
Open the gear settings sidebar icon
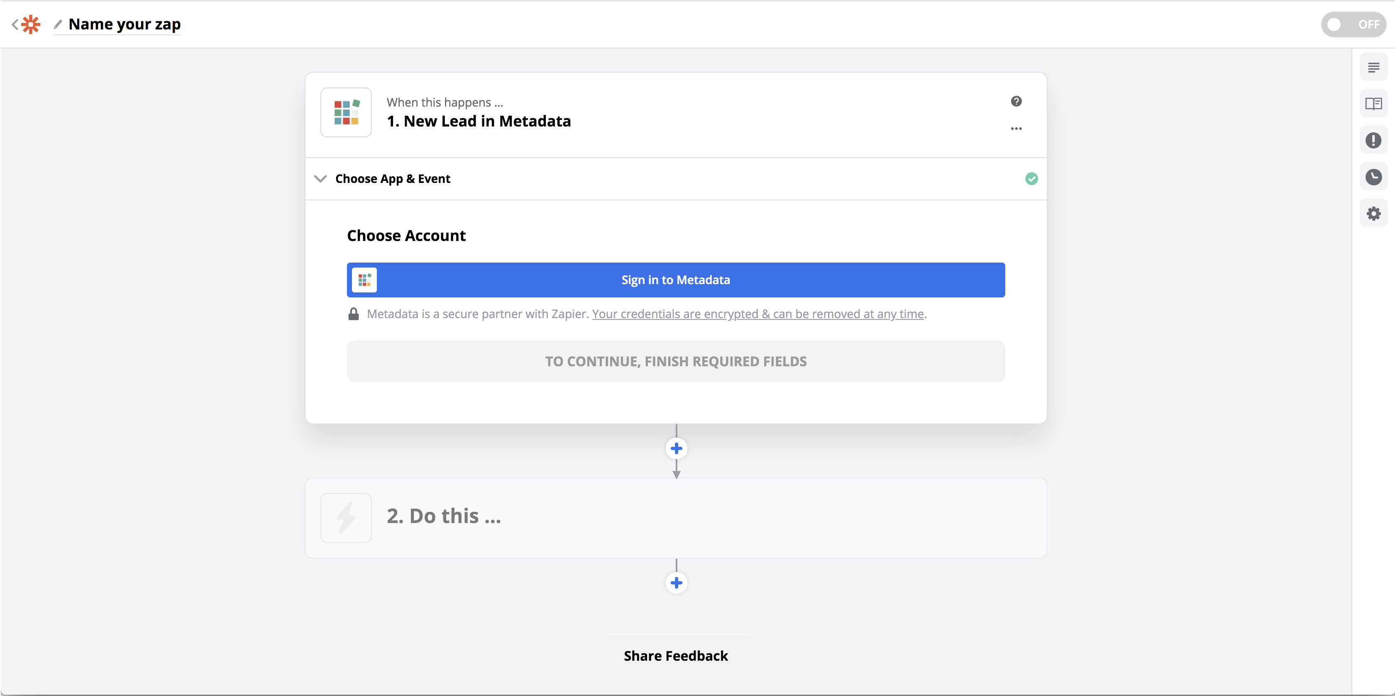pos(1373,214)
